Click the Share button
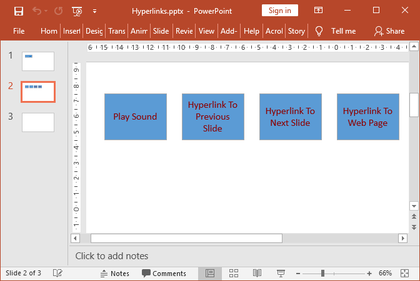The height and width of the screenshot is (281, 420). [389, 31]
